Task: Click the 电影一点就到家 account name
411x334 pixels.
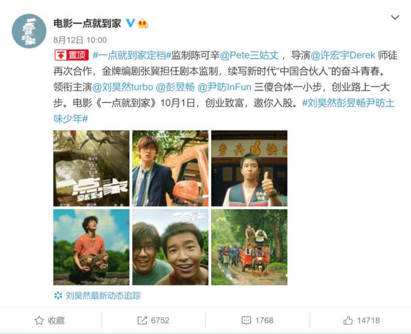Action: pos(87,23)
